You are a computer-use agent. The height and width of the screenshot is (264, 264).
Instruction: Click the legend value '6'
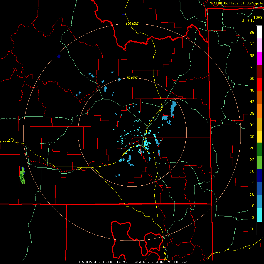[x=253, y=206]
